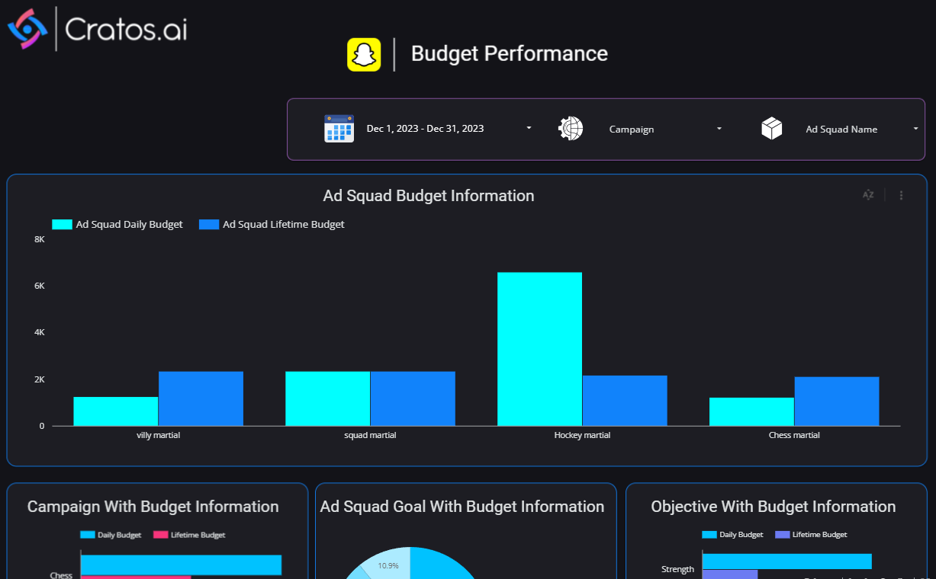Click the pink Lifetime Budget swatch in the Campaign chart legend
This screenshot has width=936, height=579.
click(x=160, y=535)
